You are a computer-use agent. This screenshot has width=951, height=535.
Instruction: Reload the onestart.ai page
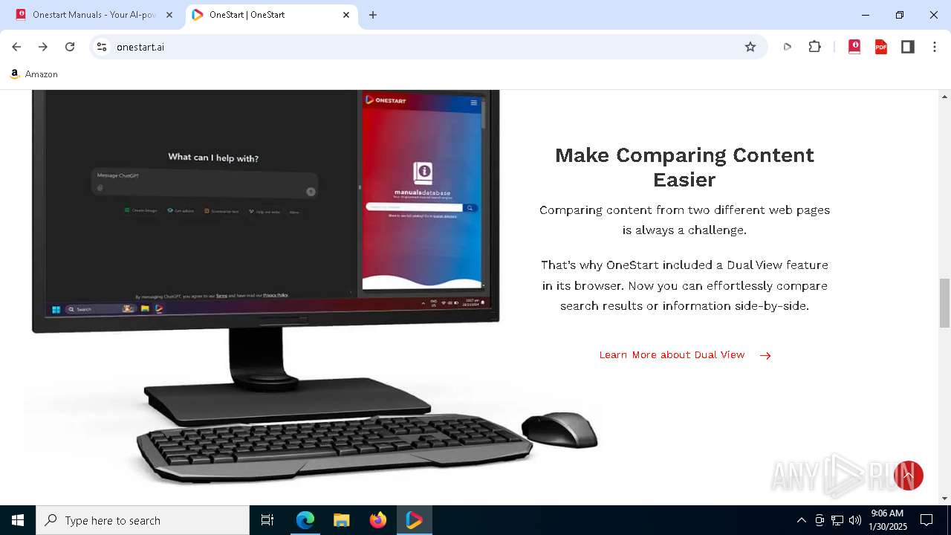click(70, 47)
